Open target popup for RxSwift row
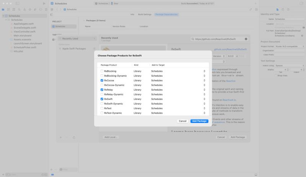The image size is (306, 177). 204,99
